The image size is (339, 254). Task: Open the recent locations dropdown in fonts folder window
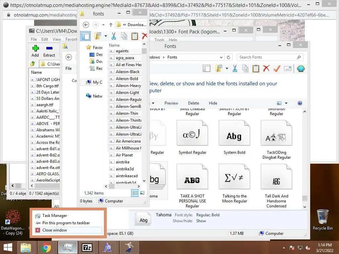[104, 25]
